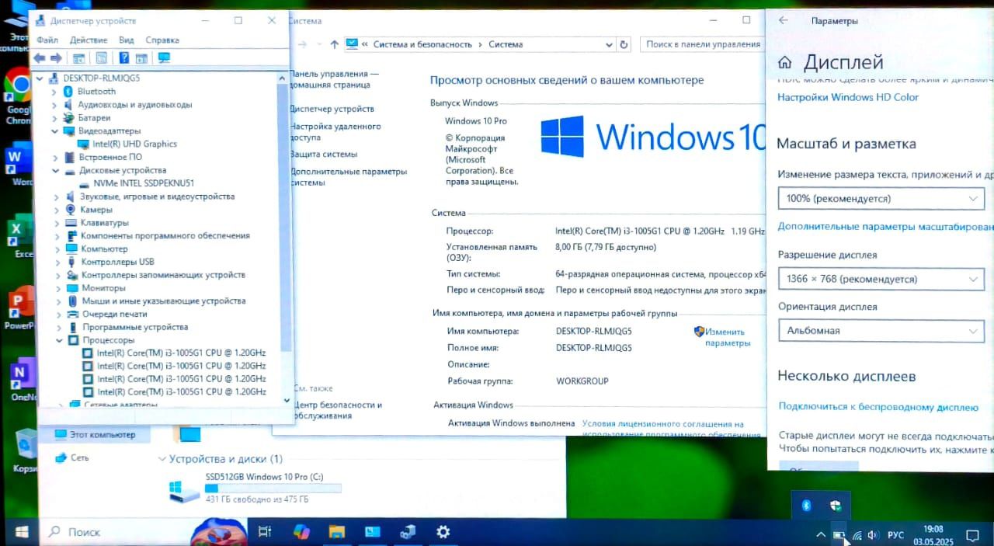
Task: Select Intel(R) UHD Graphics device
Action: 134,144
